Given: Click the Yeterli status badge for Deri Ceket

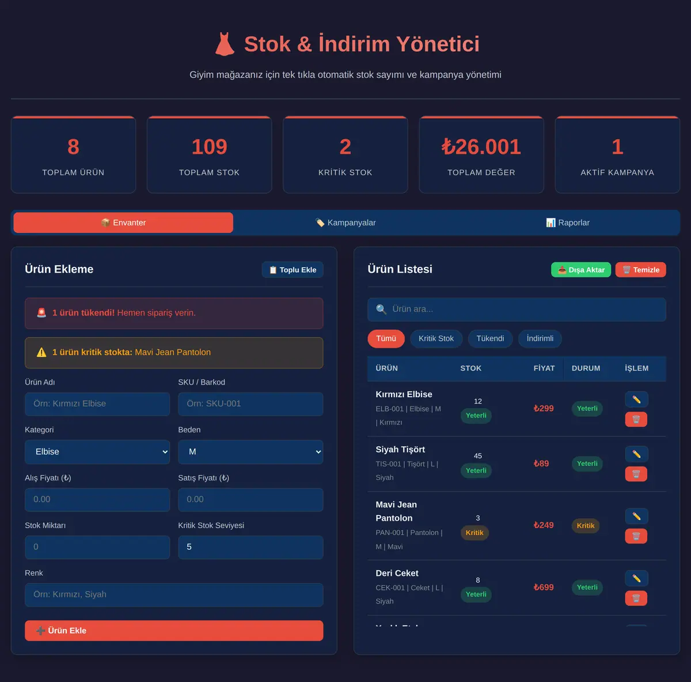Looking at the screenshot, I should coord(587,587).
